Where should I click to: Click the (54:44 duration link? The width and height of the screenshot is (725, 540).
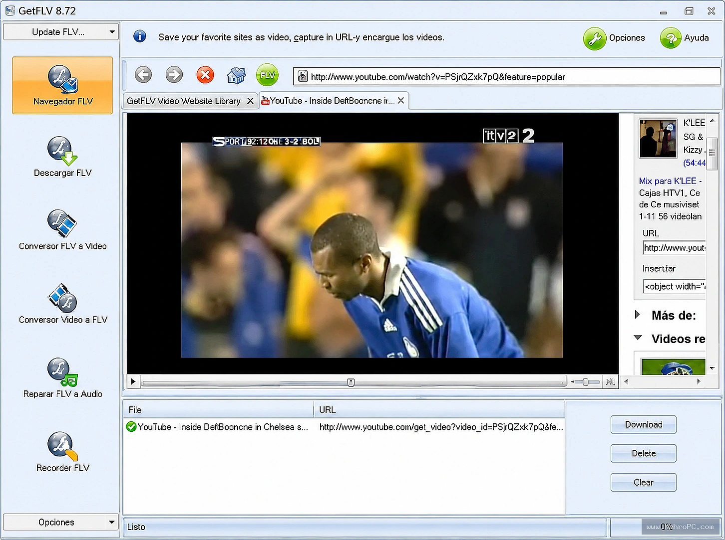[x=694, y=163]
